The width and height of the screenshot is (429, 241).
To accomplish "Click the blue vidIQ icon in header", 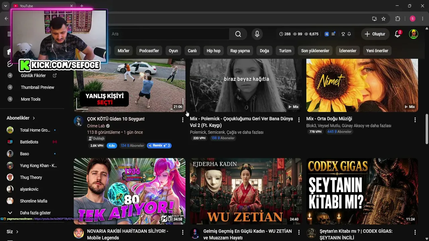I will click(327, 34).
